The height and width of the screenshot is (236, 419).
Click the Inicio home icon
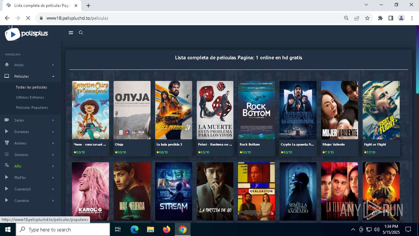pos(7,65)
